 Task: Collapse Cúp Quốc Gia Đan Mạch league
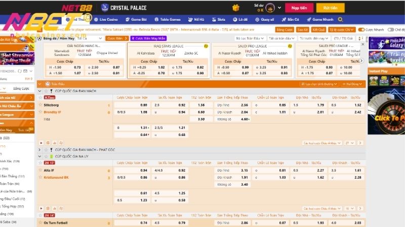[39, 91]
